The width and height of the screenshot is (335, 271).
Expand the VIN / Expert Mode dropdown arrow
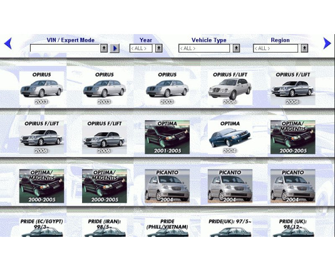pos(104,49)
